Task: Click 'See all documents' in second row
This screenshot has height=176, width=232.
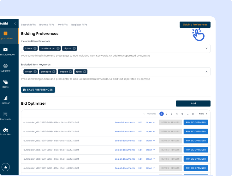Action: [x=125, y=132]
